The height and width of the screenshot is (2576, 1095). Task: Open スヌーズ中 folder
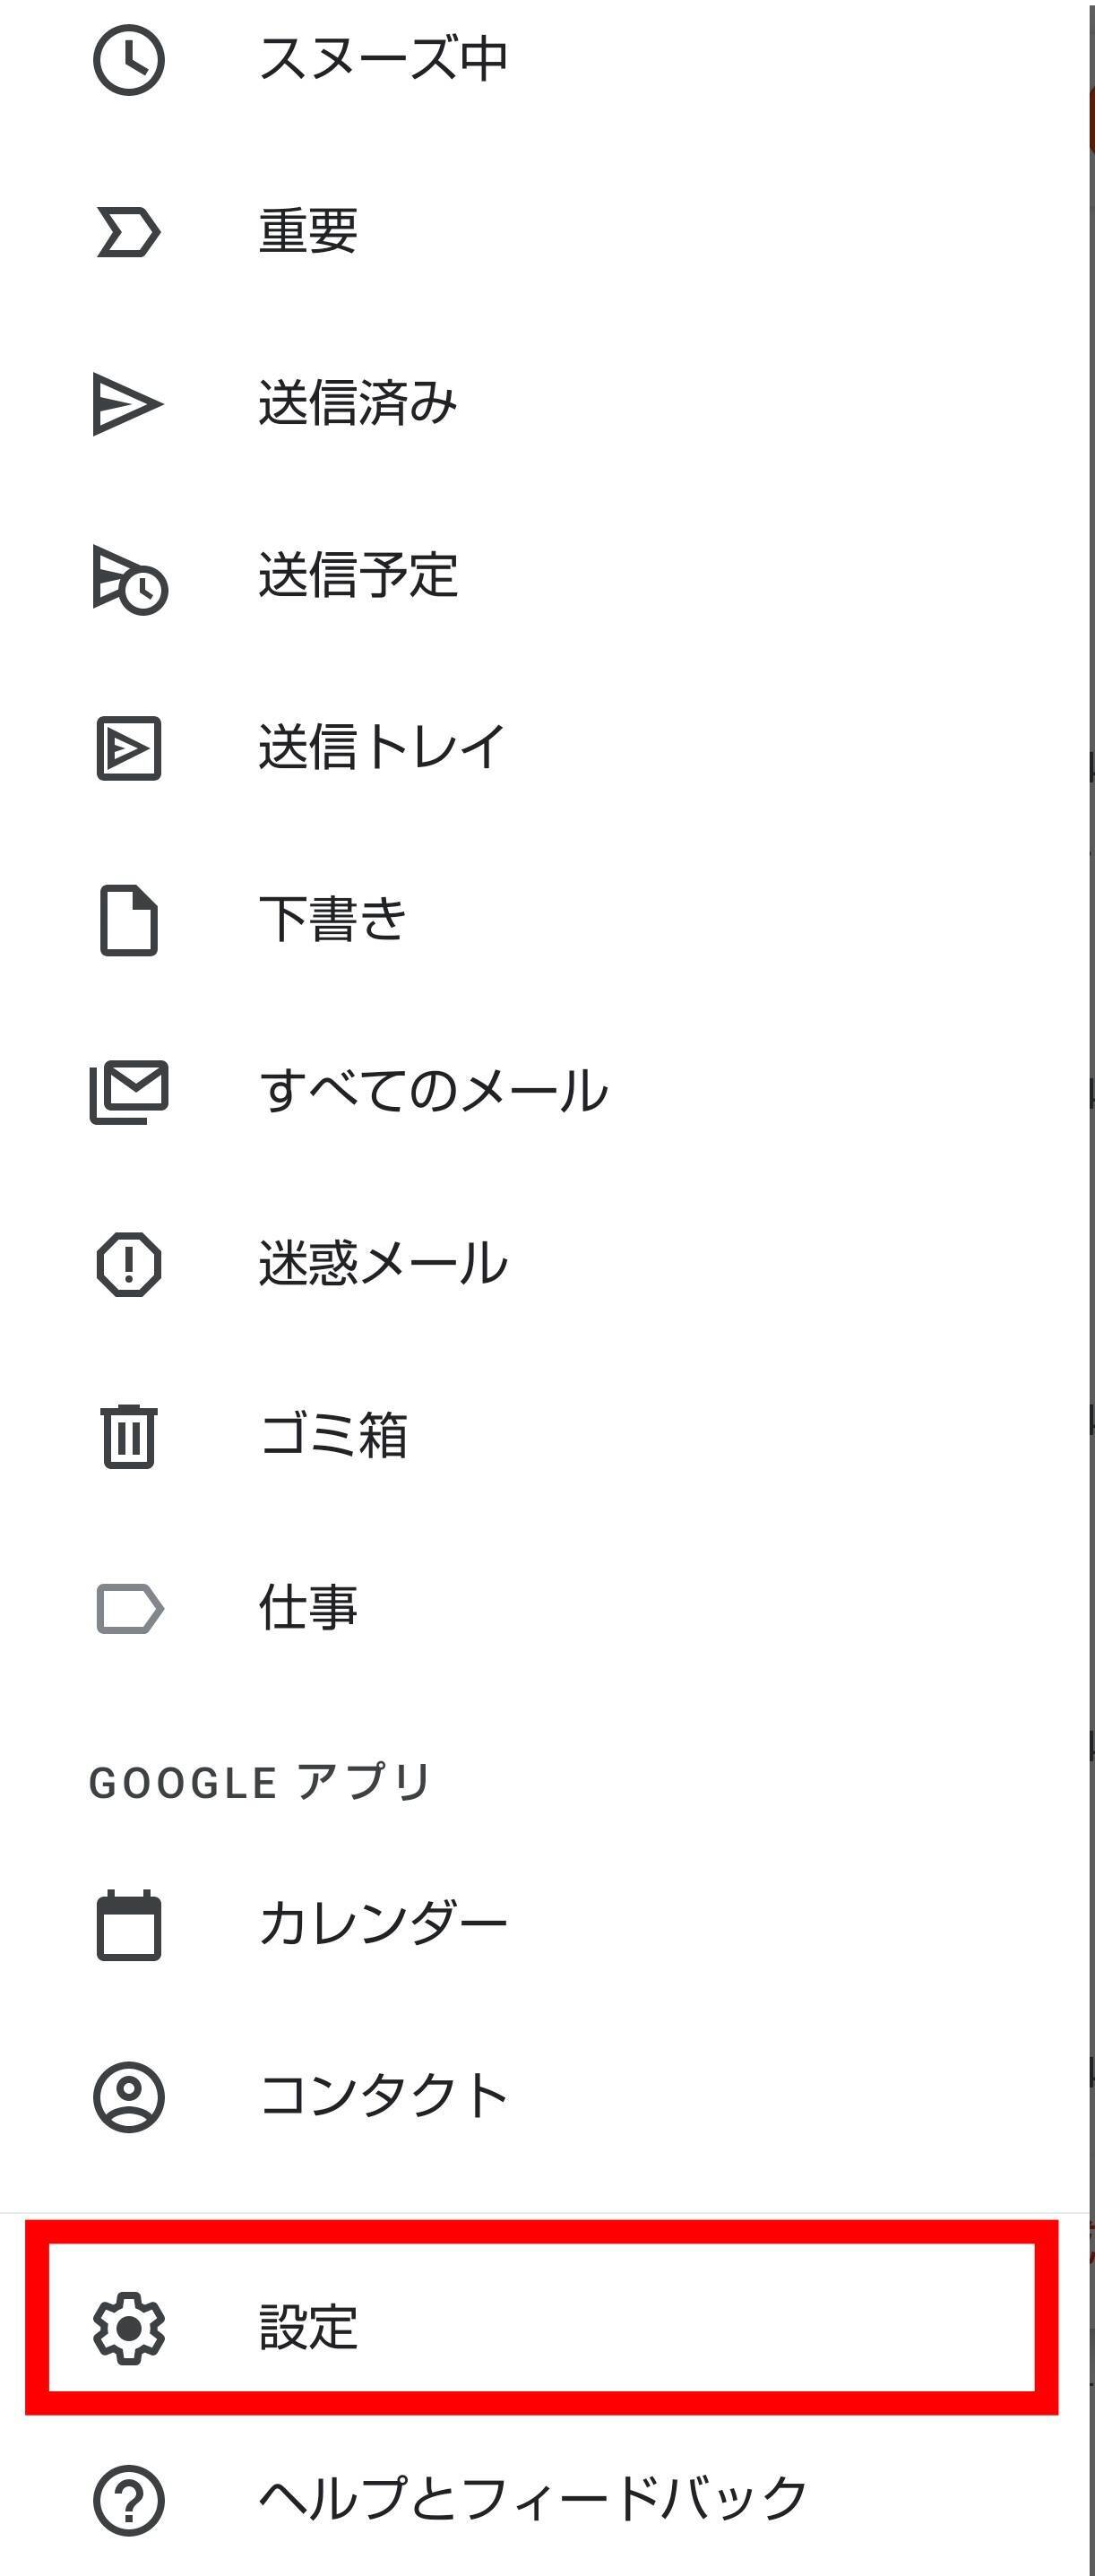(383, 59)
